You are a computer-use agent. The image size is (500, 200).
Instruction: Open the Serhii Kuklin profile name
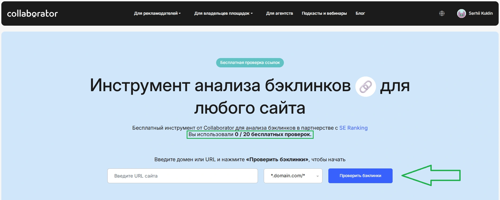[x=480, y=13]
